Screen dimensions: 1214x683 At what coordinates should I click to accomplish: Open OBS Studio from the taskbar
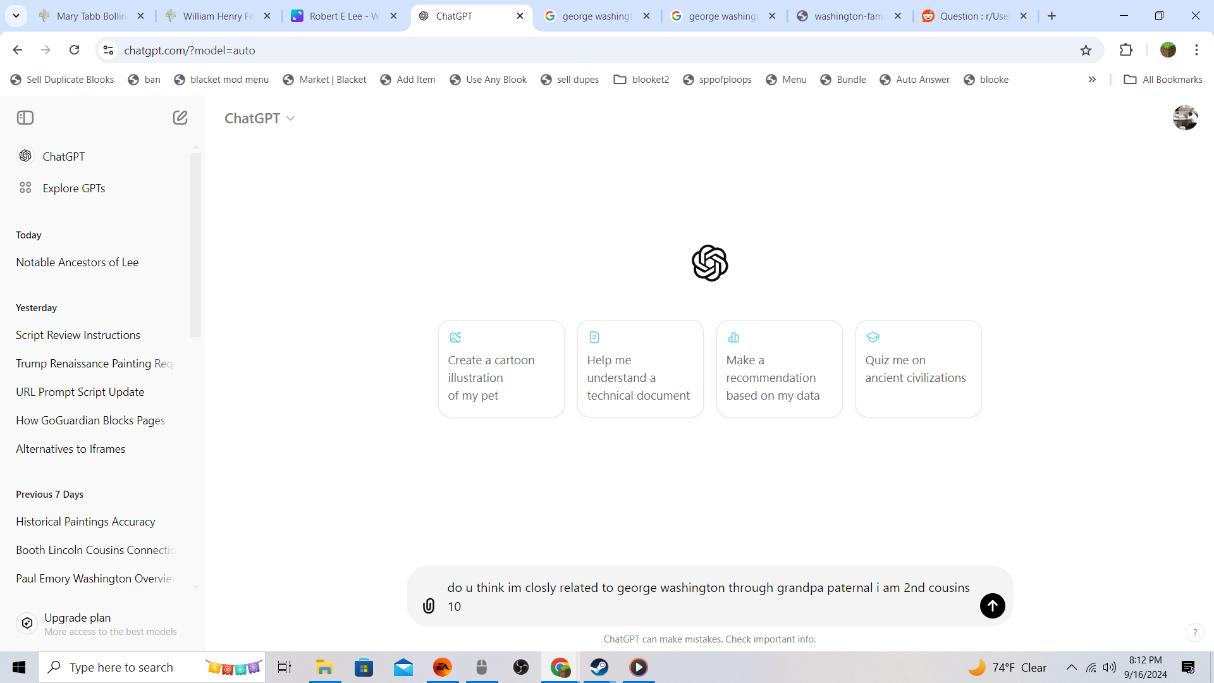[521, 667]
